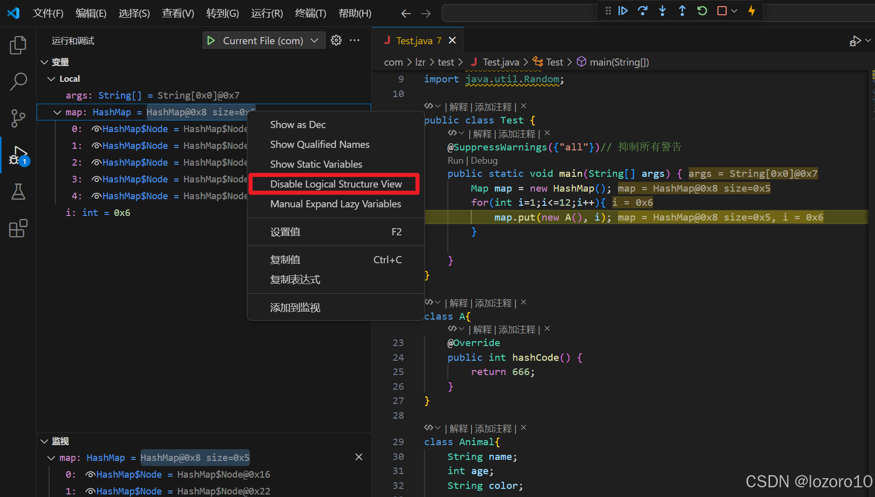The height and width of the screenshot is (497, 875).
Task: Open the Extensions view
Action: pos(18,228)
